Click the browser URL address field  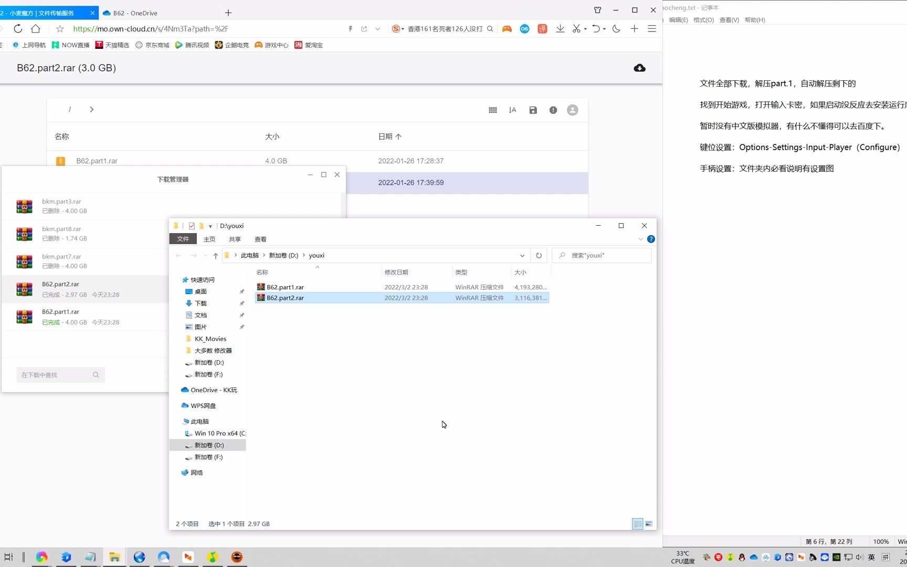(x=207, y=29)
